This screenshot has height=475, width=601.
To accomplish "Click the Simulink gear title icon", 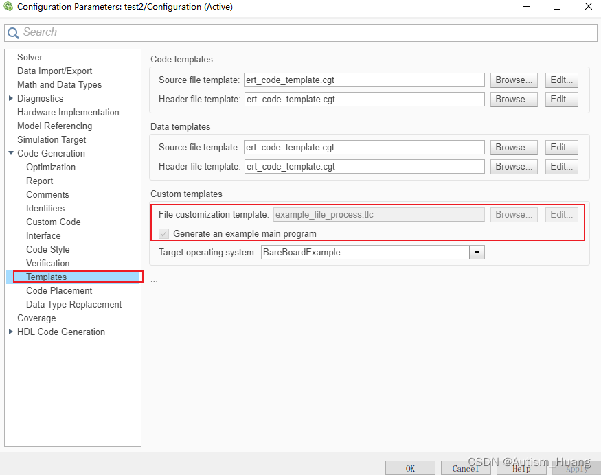I will click(8, 6).
